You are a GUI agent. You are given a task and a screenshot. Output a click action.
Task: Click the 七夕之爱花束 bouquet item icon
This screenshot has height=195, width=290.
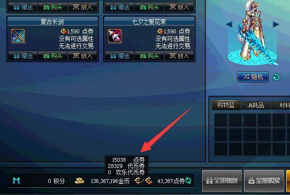(115, 36)
